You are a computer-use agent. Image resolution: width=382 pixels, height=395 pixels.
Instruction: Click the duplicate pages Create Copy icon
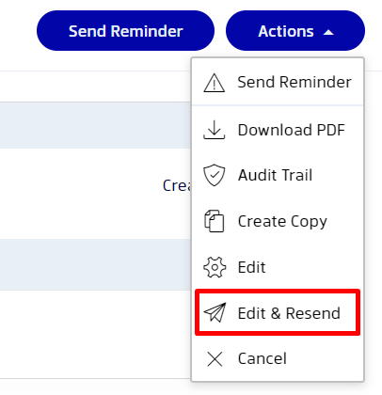click(215, 221)
